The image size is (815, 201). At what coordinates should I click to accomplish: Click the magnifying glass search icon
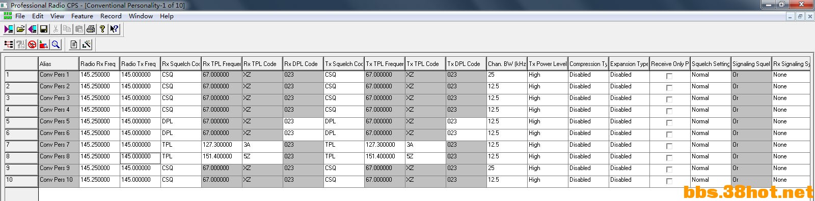click(x=56, y=45)
